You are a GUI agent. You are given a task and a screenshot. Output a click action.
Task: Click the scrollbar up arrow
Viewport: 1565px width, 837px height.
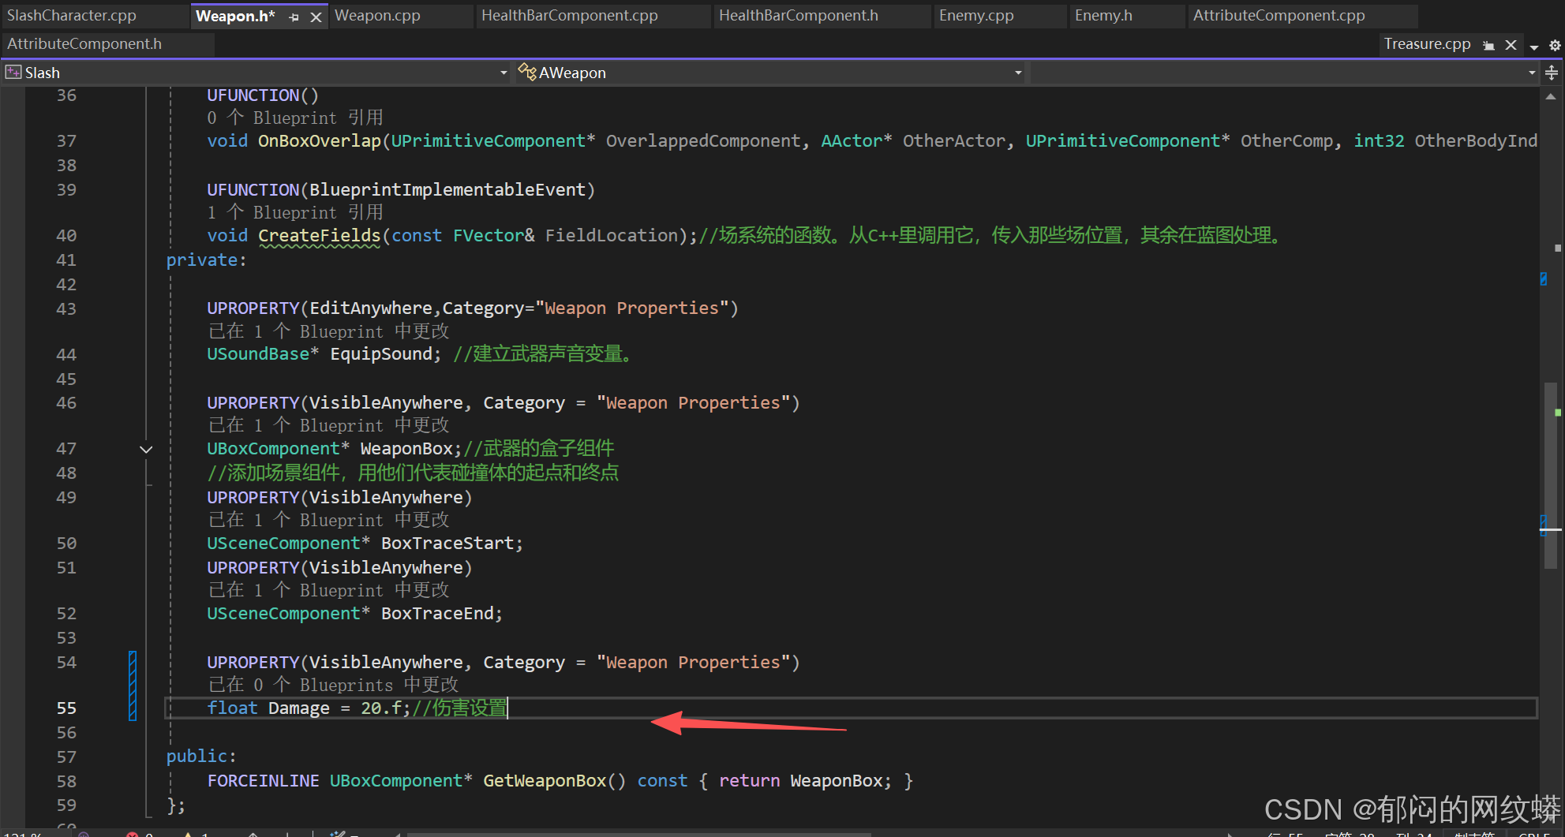1551,97
